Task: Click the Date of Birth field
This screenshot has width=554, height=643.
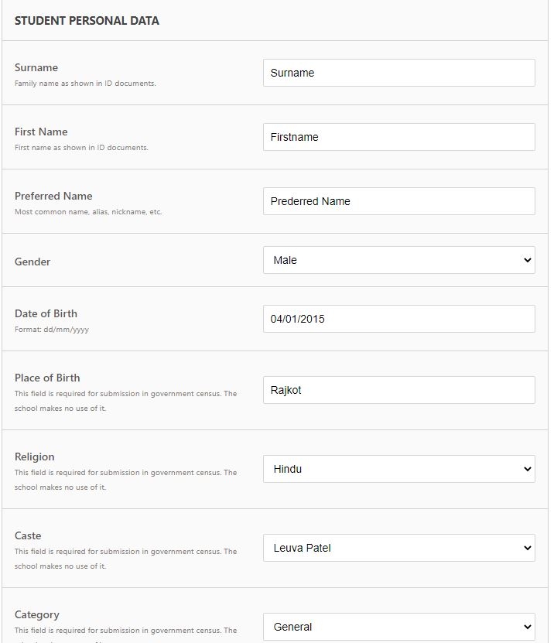Action: [399, 319]
